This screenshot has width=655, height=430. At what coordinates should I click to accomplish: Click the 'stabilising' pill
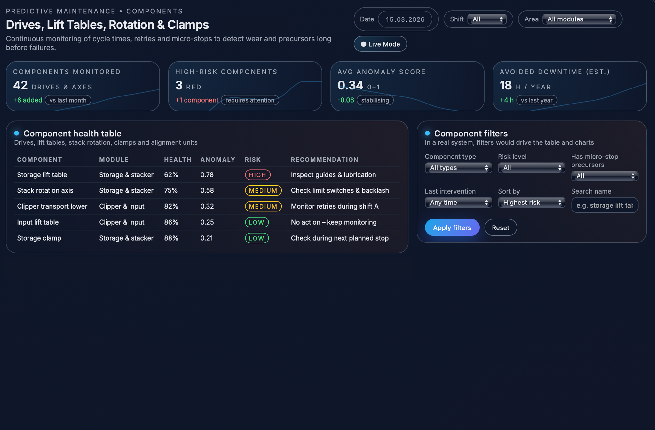(375, 100)
